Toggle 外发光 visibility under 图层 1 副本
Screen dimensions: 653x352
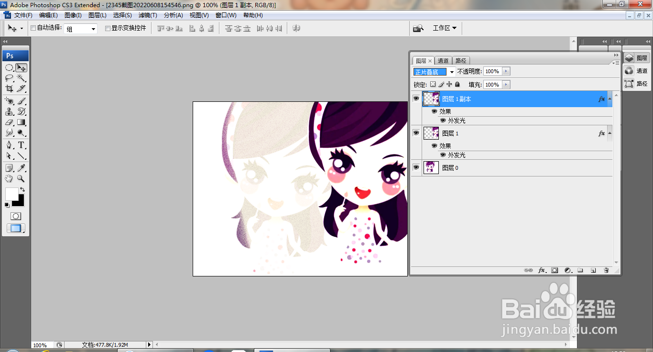[443, 121]
